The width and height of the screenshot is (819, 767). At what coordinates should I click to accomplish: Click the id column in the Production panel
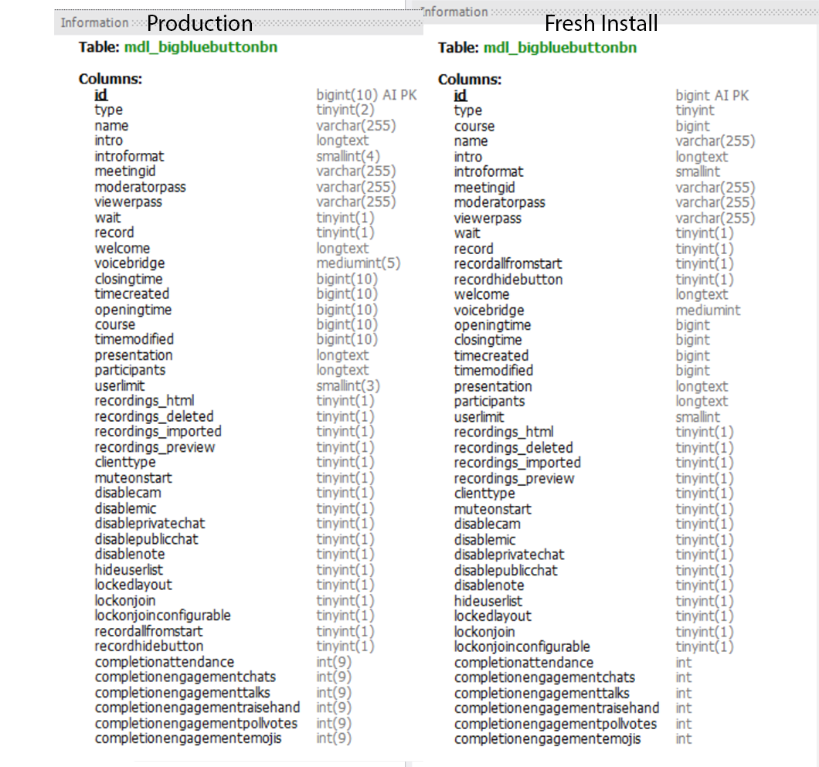click(100, 95)
